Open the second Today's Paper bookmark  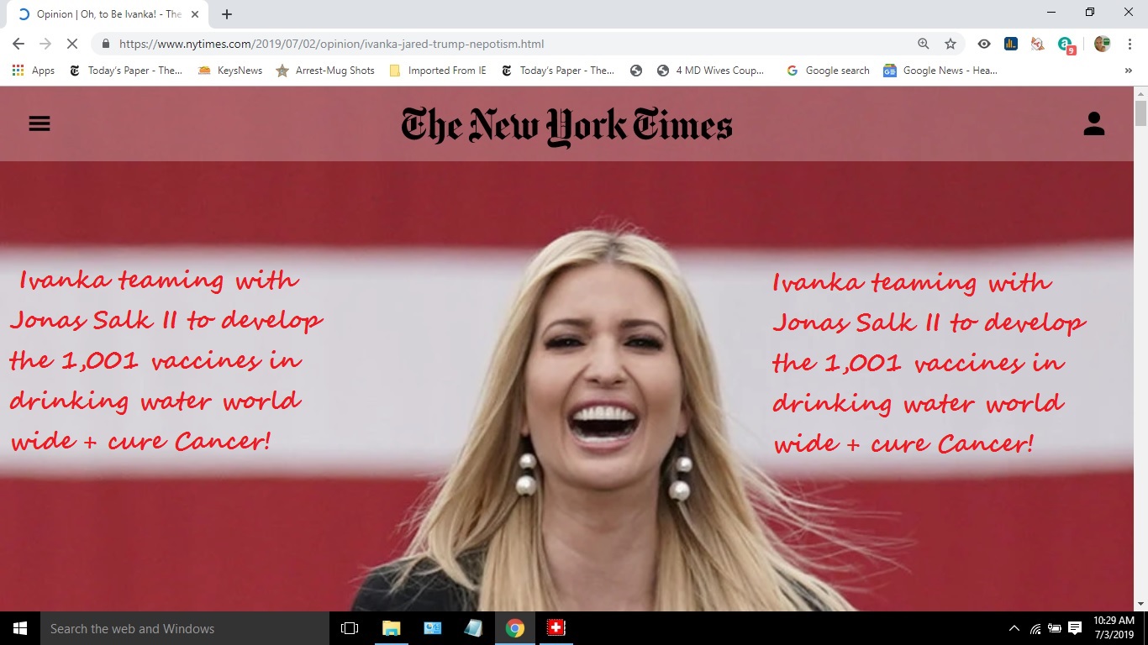click(x=558, y=71)
